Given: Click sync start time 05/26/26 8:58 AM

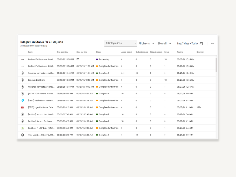Looking at the screenshot, I should (65, 94).
